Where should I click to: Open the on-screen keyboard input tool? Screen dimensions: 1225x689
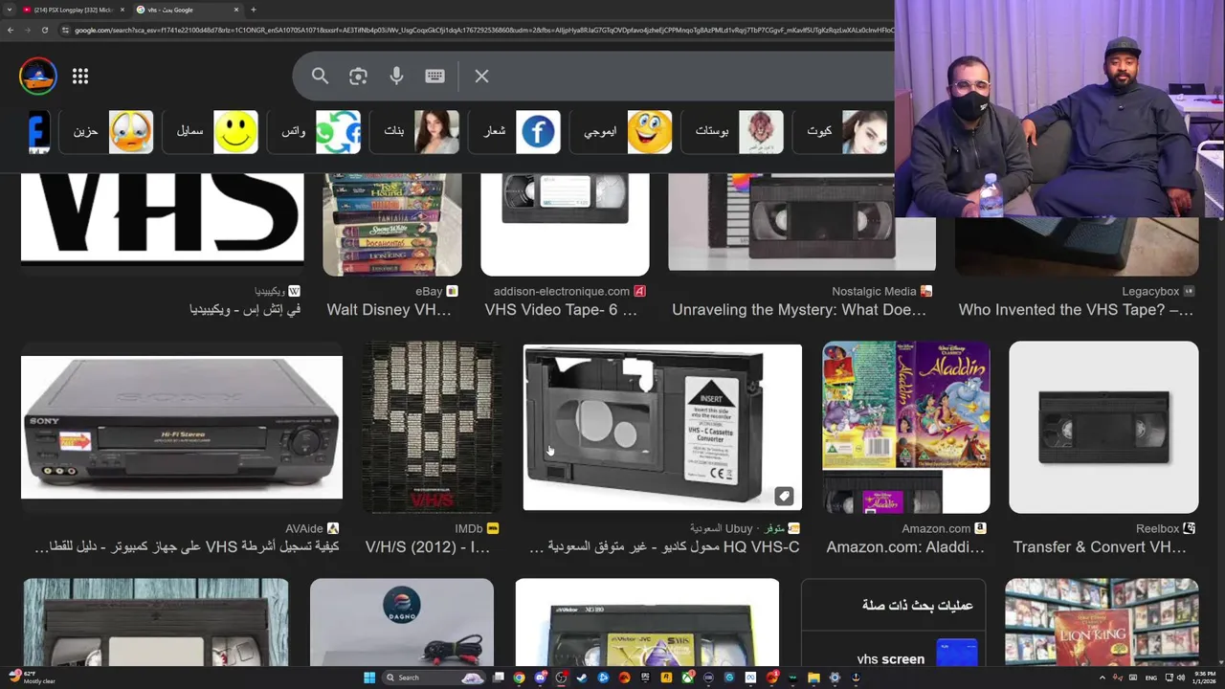point(434,76)
